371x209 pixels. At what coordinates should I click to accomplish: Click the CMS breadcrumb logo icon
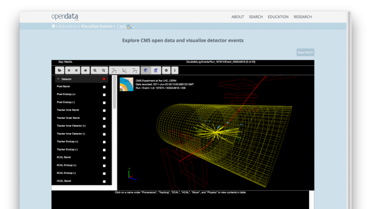point(129,27)
